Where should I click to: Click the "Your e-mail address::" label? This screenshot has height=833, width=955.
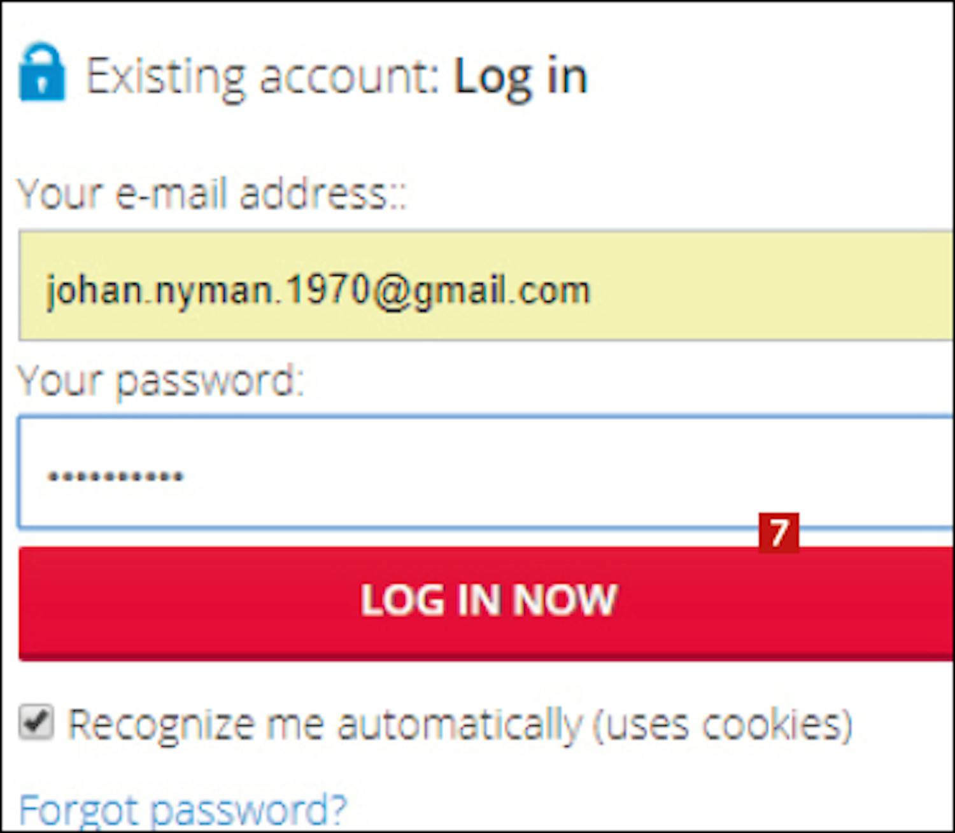click(x=212, y=193)
